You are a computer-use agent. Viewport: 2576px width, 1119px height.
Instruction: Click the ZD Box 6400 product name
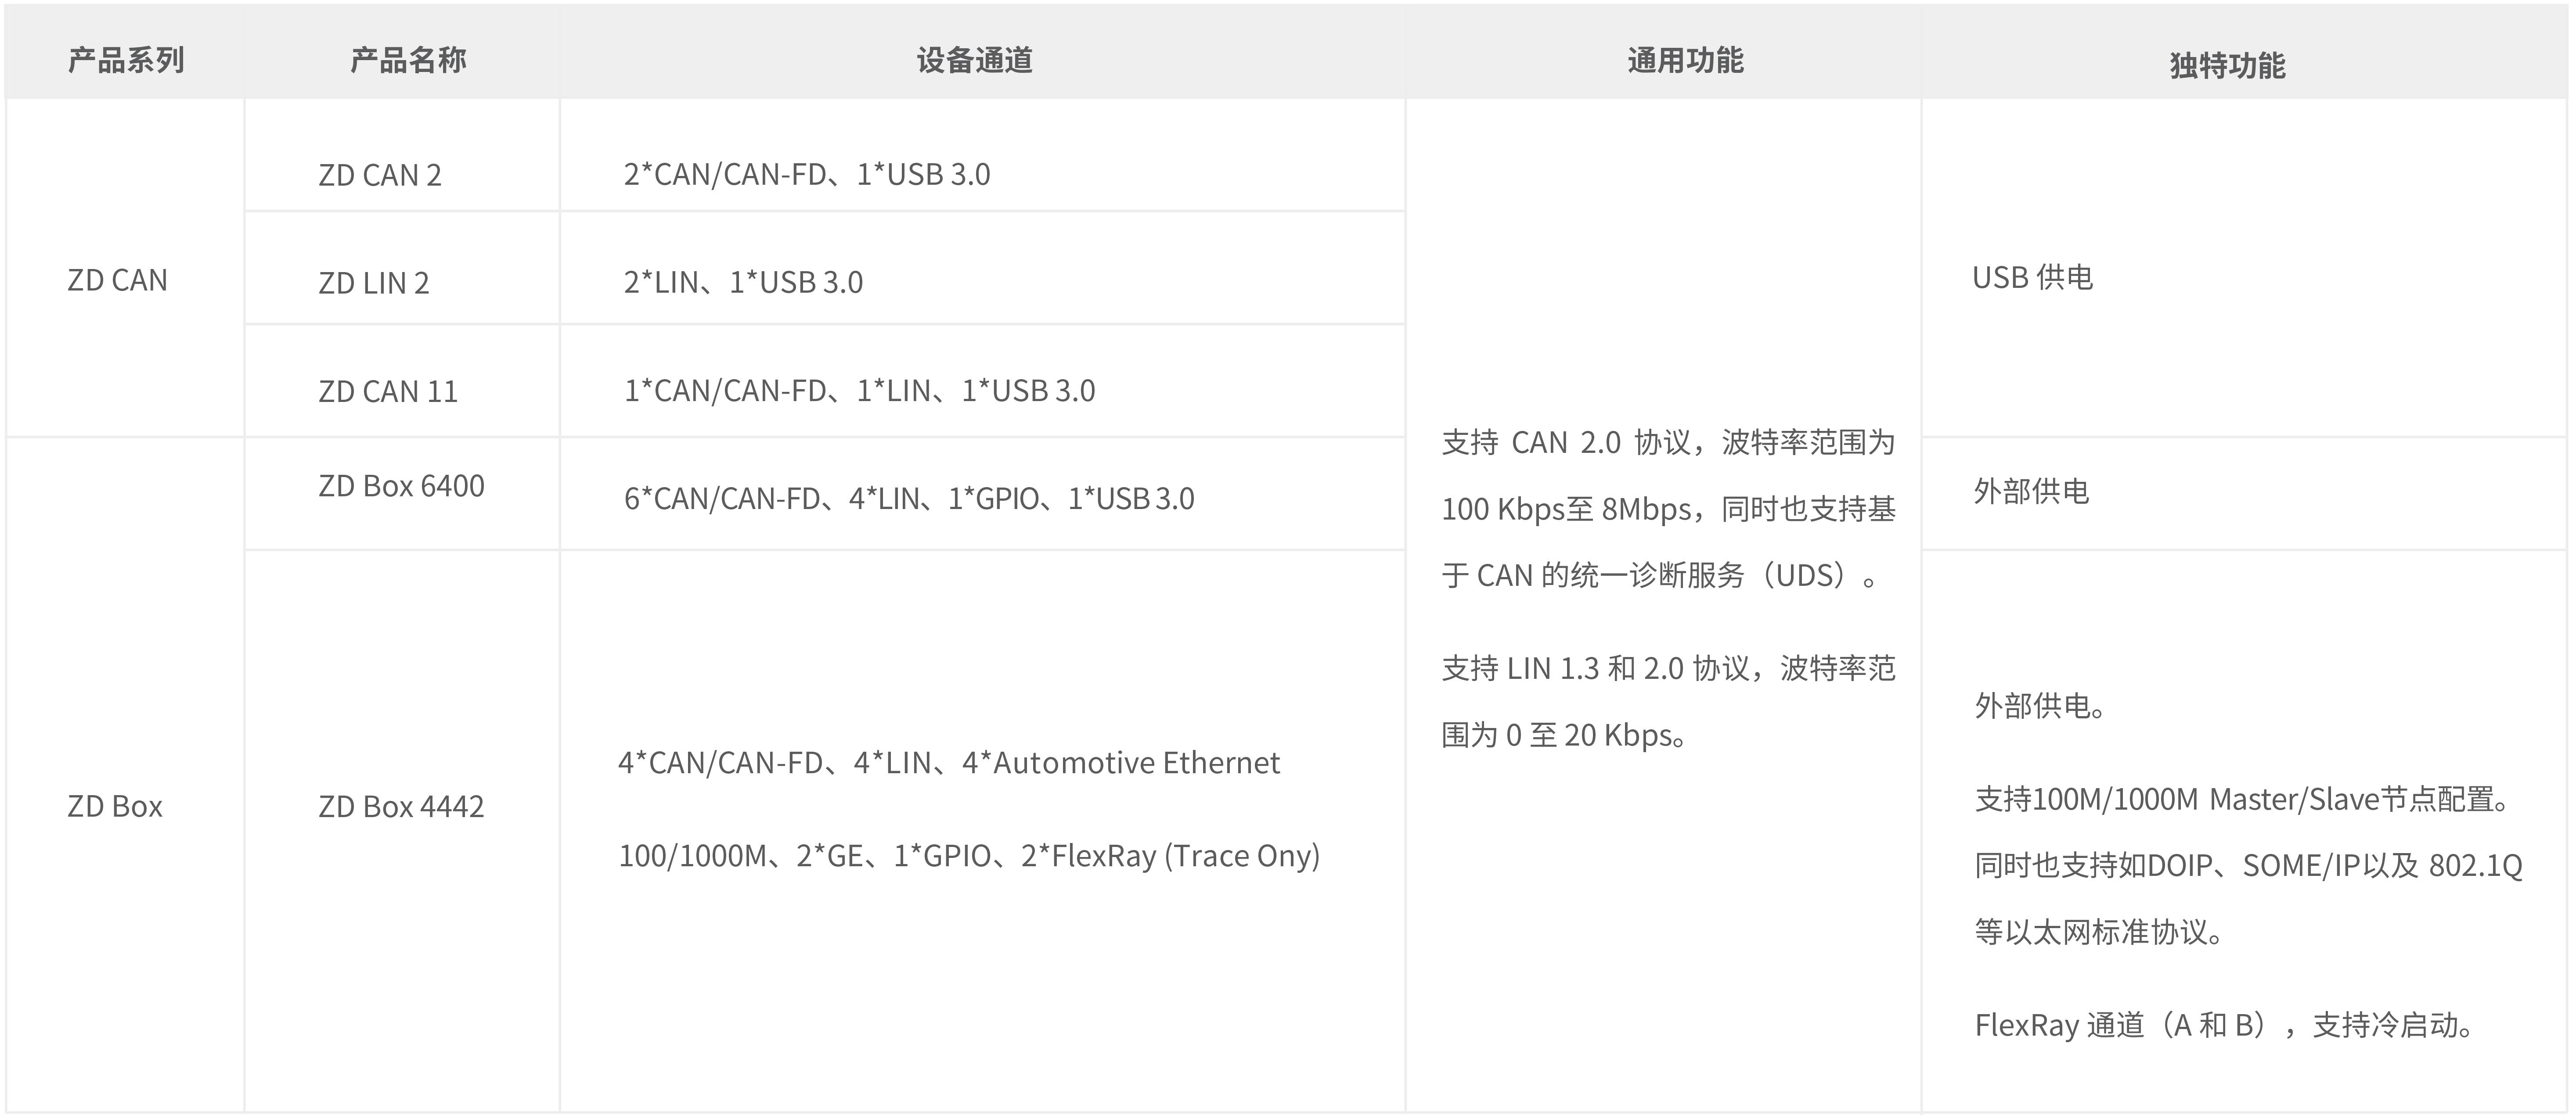coord(401,487)
